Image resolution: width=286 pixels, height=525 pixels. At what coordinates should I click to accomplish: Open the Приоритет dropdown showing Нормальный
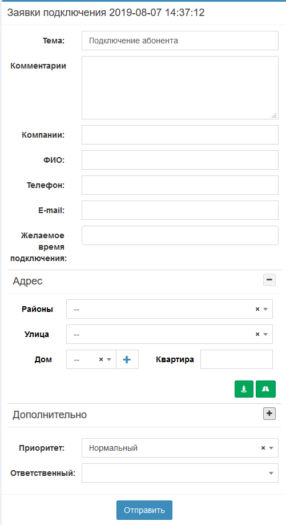(180, 448)
